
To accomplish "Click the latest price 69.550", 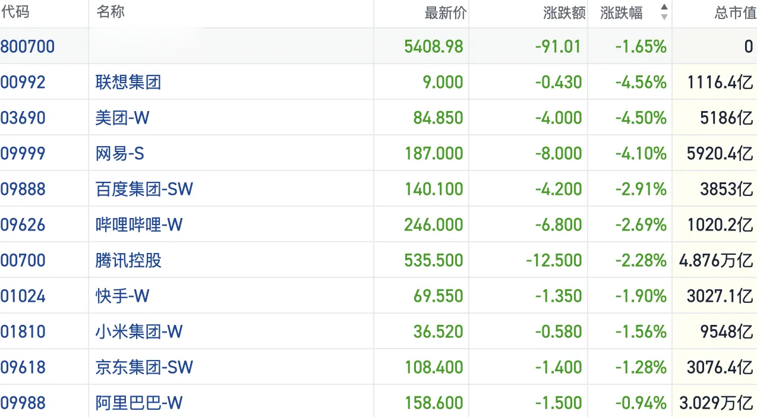I will point(439,296).
